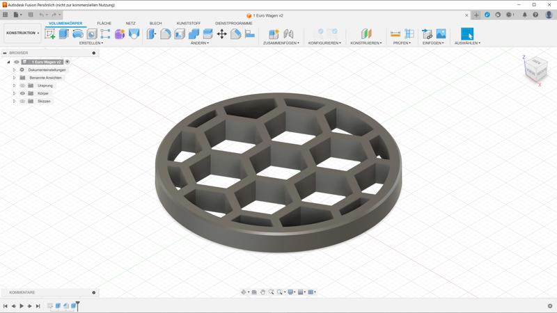Select the Press Pull tool

pyautogui.click(x=151, y=33)
